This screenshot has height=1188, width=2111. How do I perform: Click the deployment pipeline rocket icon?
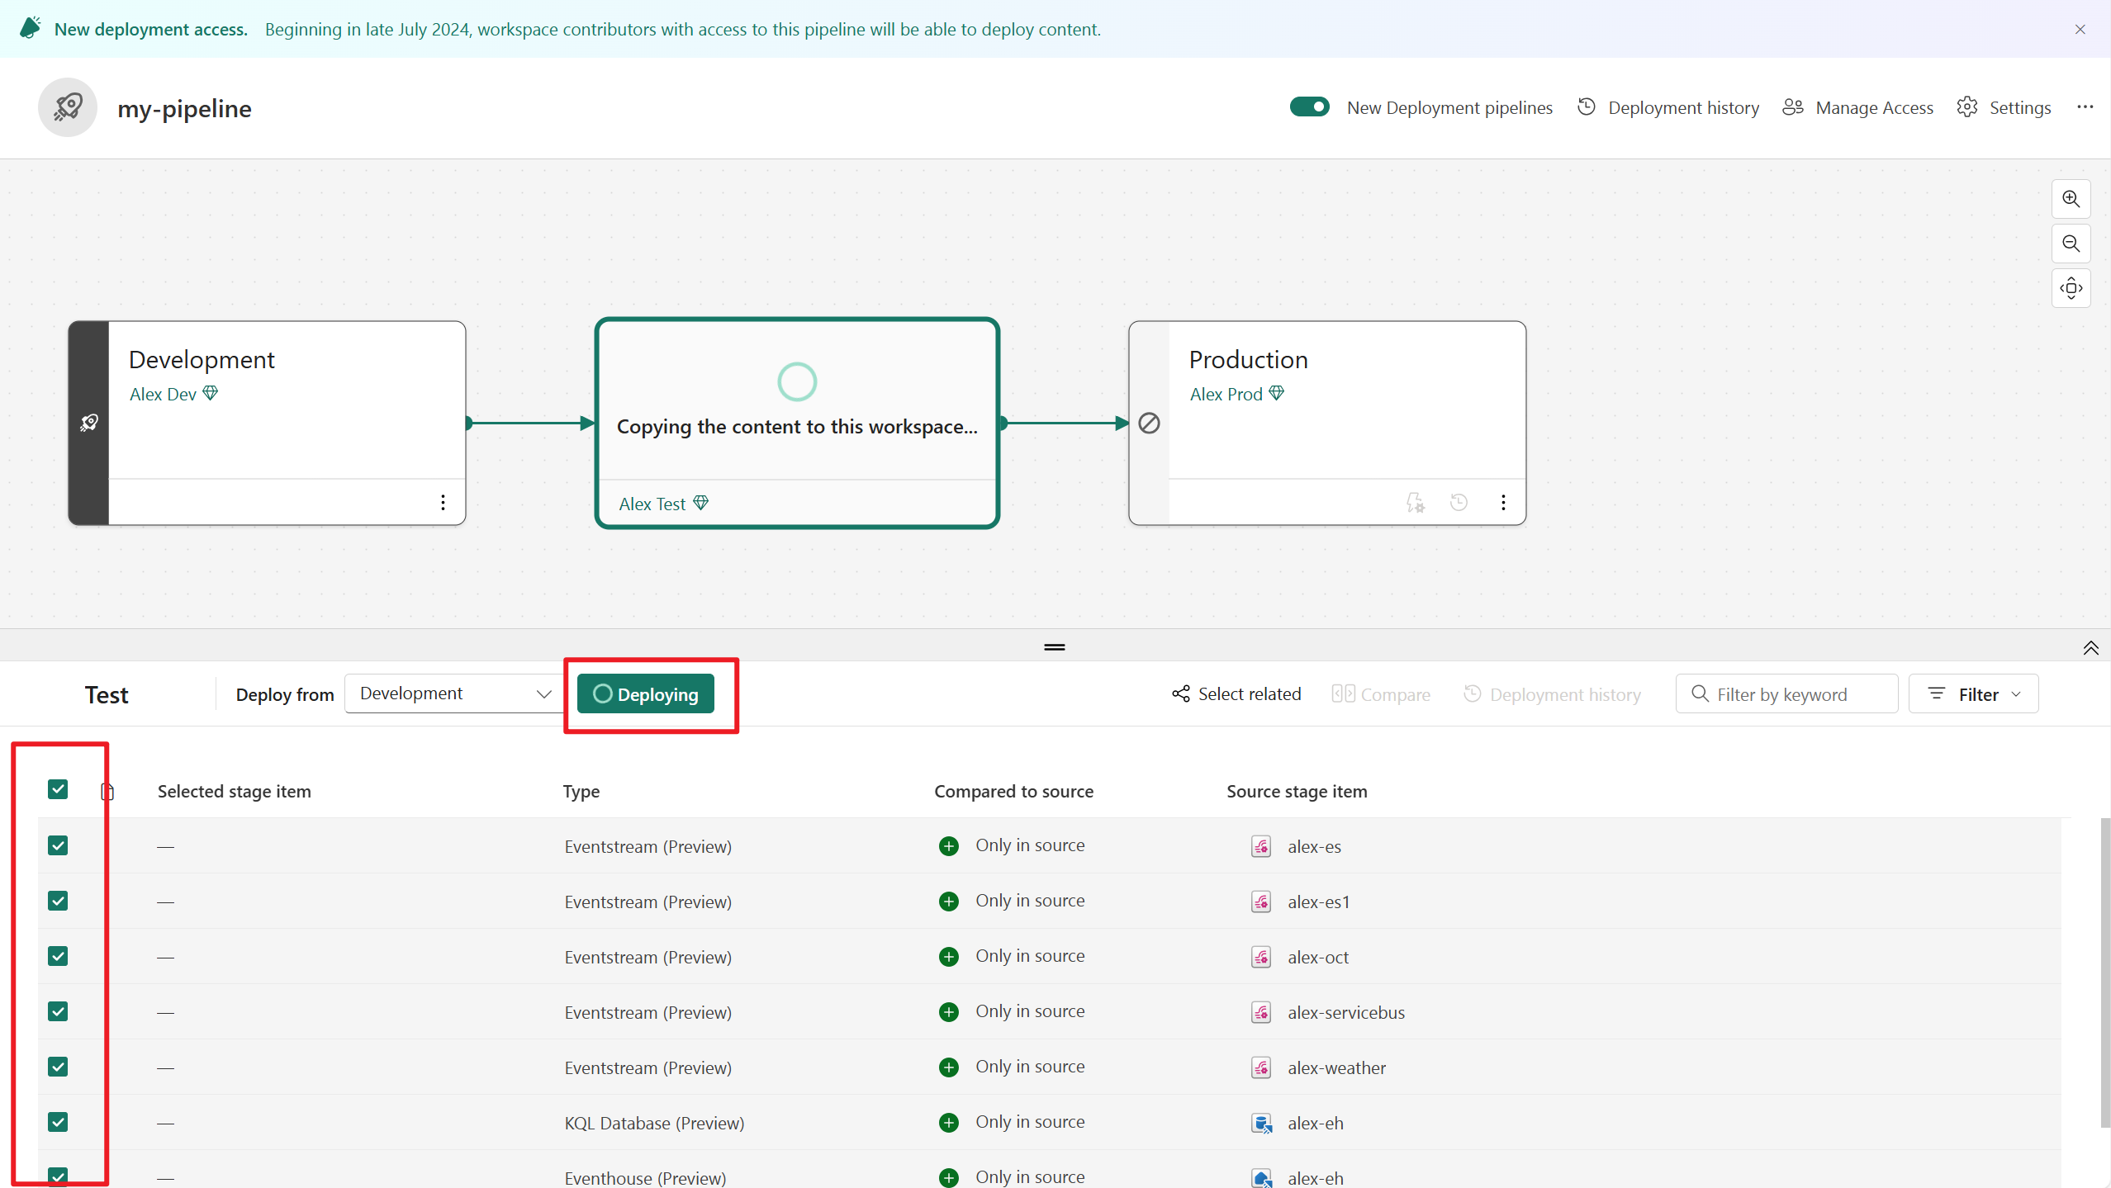coord(67,107)
